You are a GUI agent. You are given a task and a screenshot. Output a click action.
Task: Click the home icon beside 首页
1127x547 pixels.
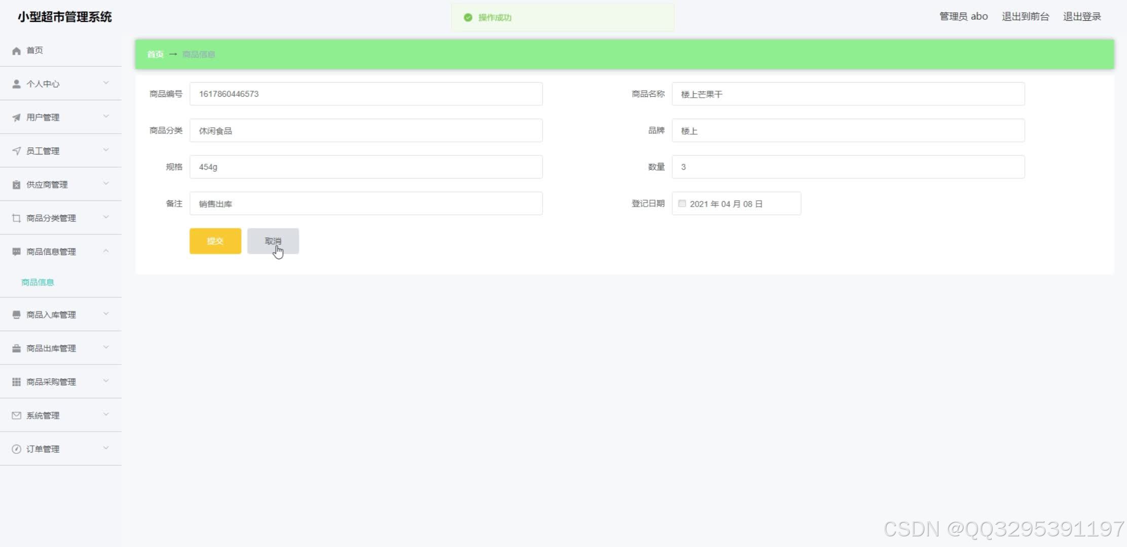(x=16, y=51)
